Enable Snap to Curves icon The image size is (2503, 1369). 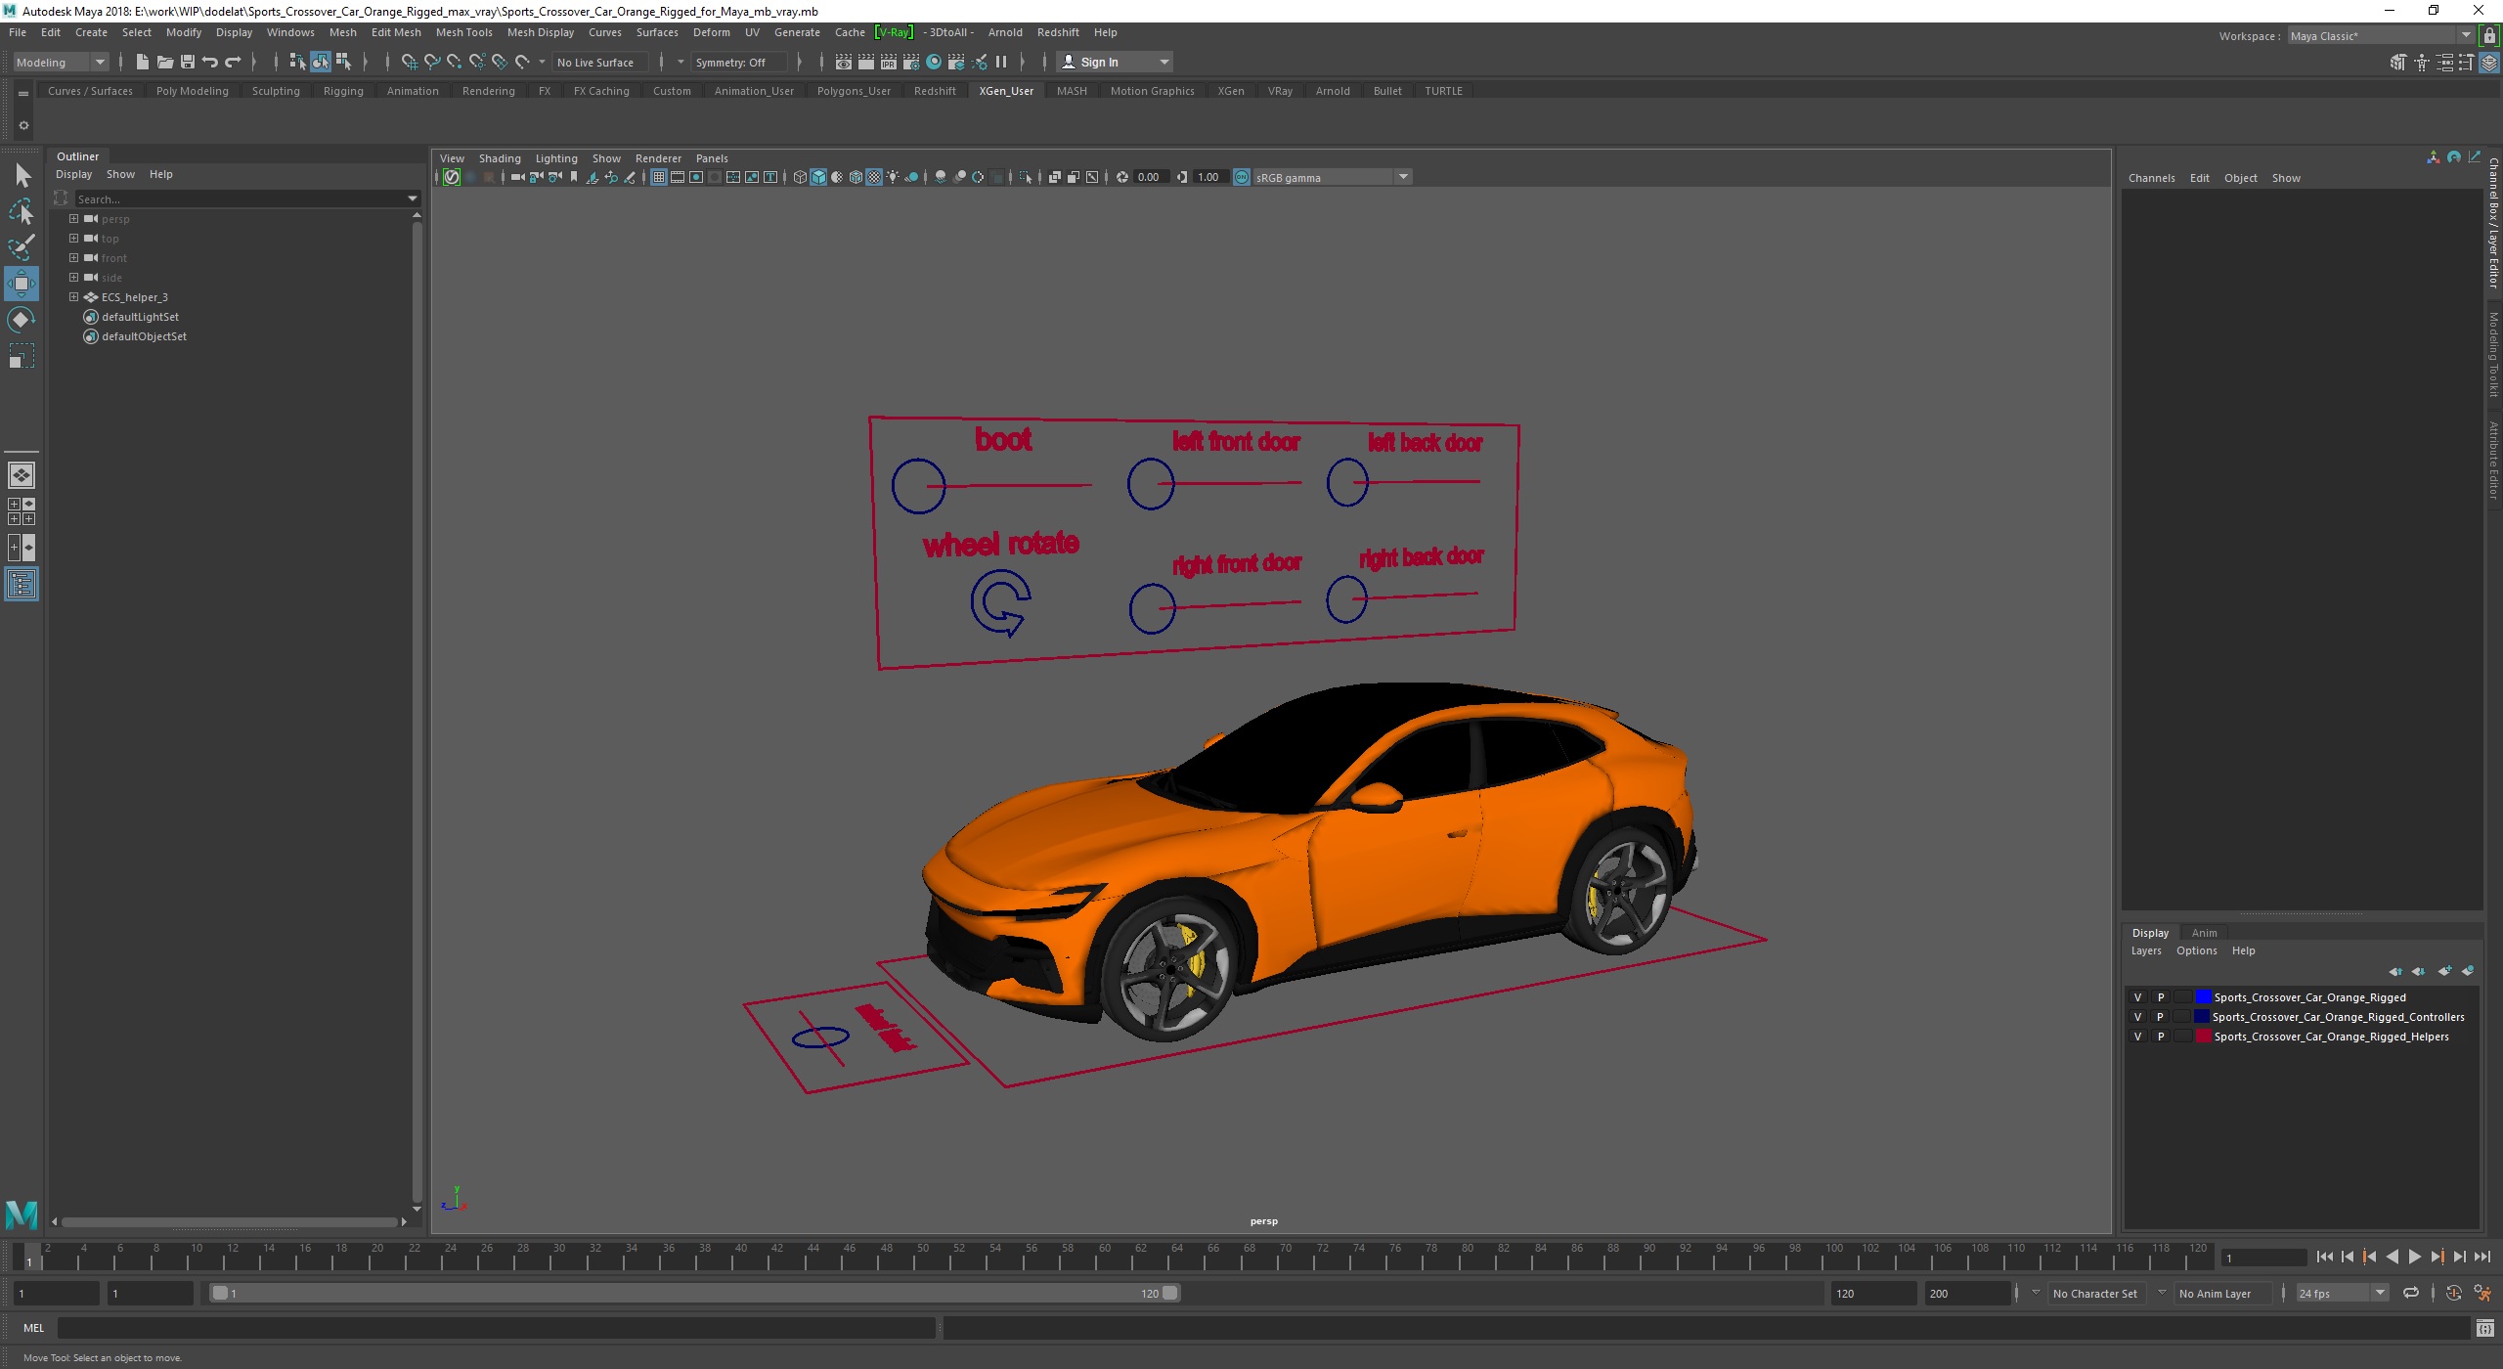(x=432, y=63)
